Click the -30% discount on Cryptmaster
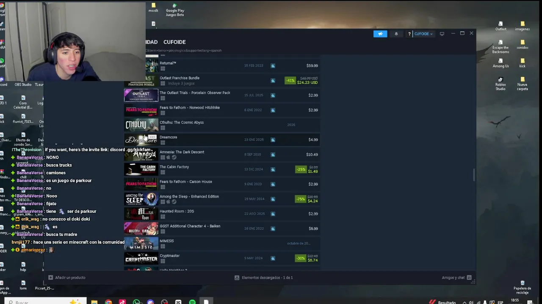Viewport: 542px width, 304px height. [301, 258]
